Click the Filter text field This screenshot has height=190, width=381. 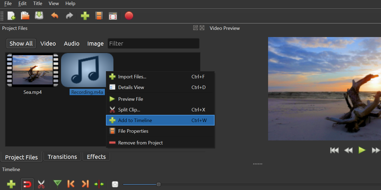[x=153, y=44]
